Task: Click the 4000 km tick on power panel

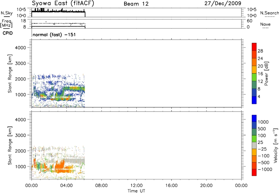Action: 21,48
